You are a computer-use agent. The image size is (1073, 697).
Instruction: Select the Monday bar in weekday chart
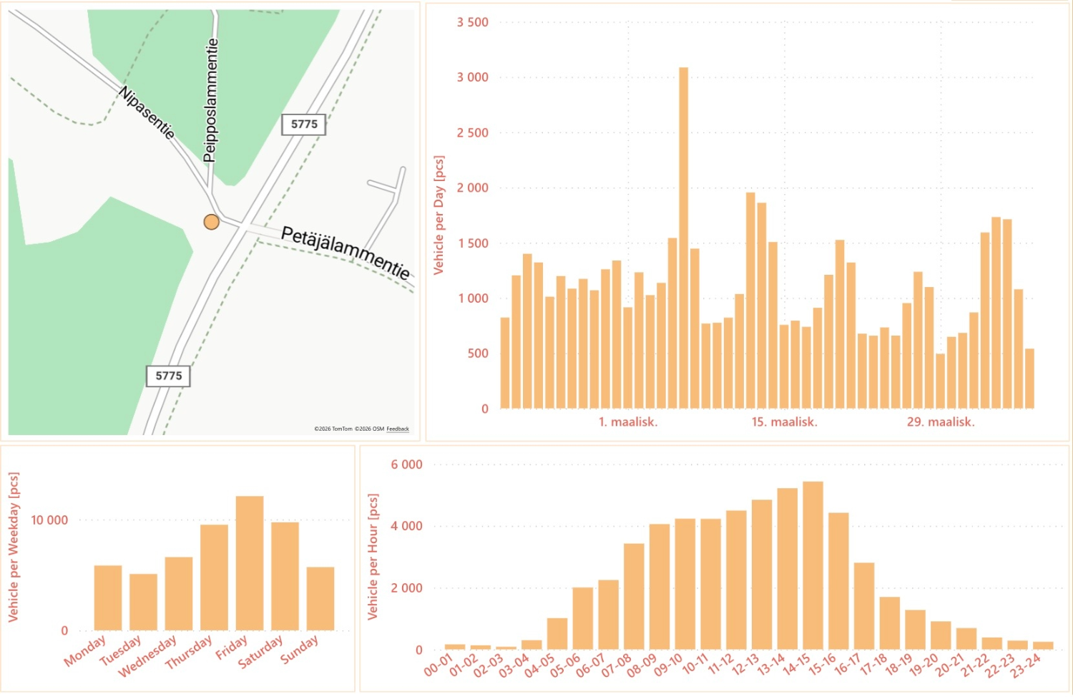(108, 598)
